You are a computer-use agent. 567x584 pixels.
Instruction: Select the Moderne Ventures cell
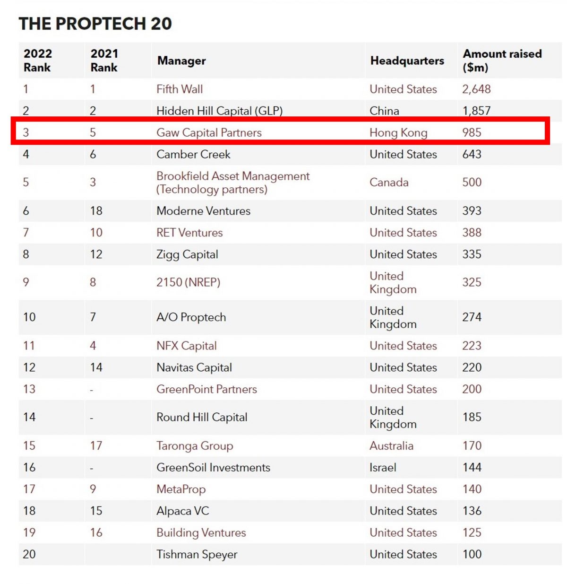pyautogui.click(x=204, y=211)
